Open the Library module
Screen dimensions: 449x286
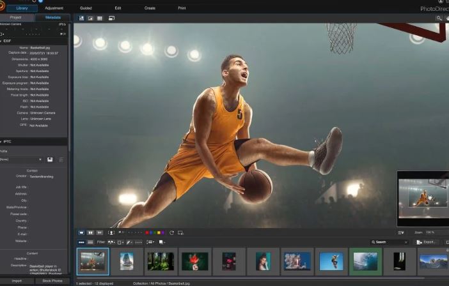22,8
